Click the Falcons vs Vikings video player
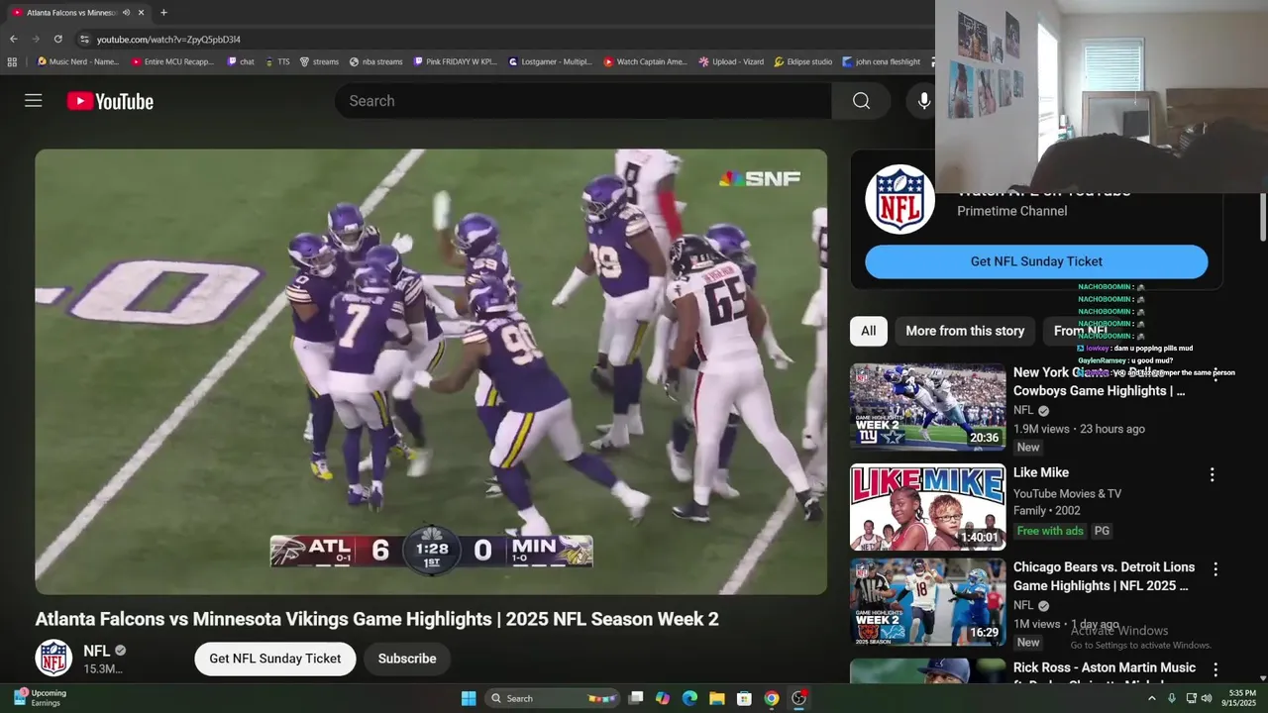Viewport: 1268px width, 713px height. (x=431, y=372)
